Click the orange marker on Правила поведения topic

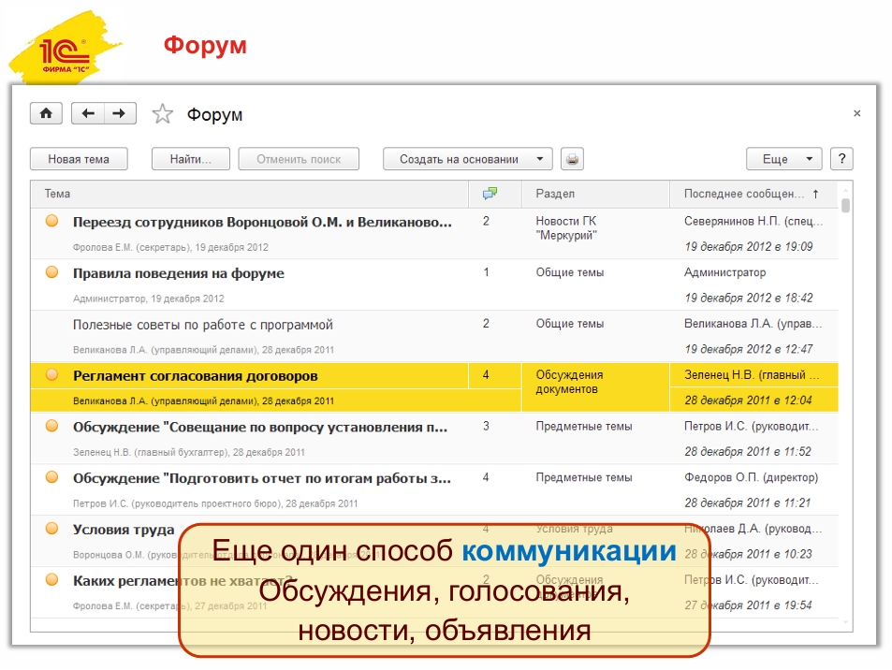52,272
